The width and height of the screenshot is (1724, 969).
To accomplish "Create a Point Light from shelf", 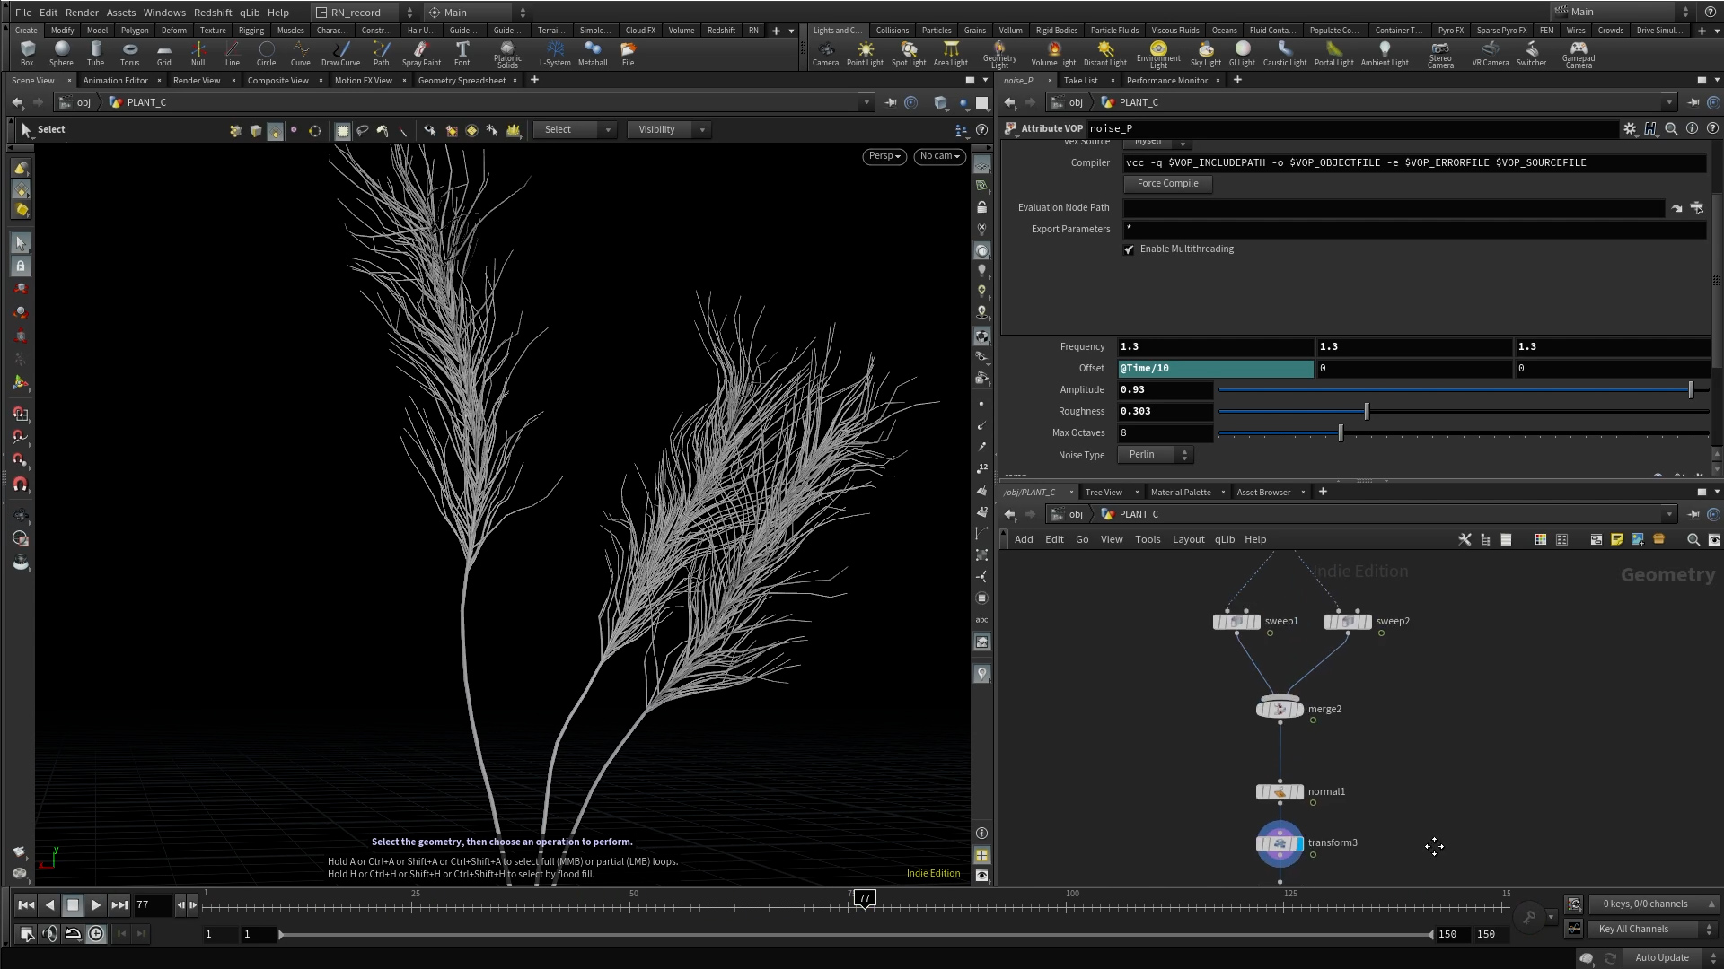I will (865, 52).
